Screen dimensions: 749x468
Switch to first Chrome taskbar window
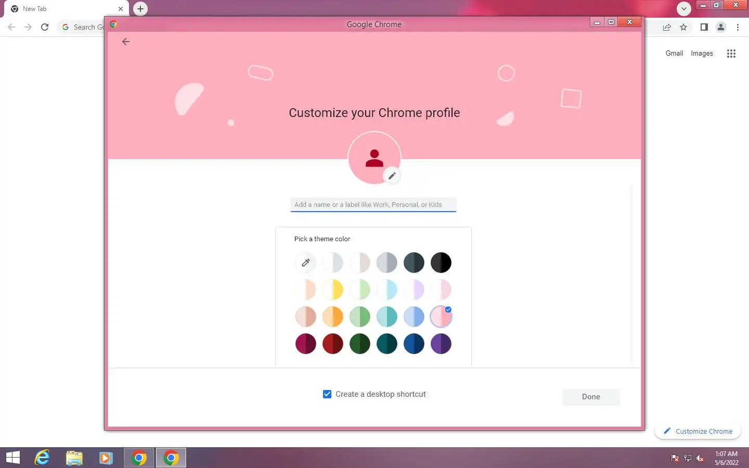tap(139, 458)
